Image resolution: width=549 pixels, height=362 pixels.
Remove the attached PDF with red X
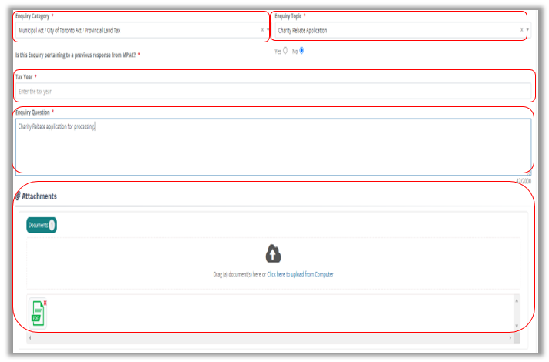click(x=45, y=303)
